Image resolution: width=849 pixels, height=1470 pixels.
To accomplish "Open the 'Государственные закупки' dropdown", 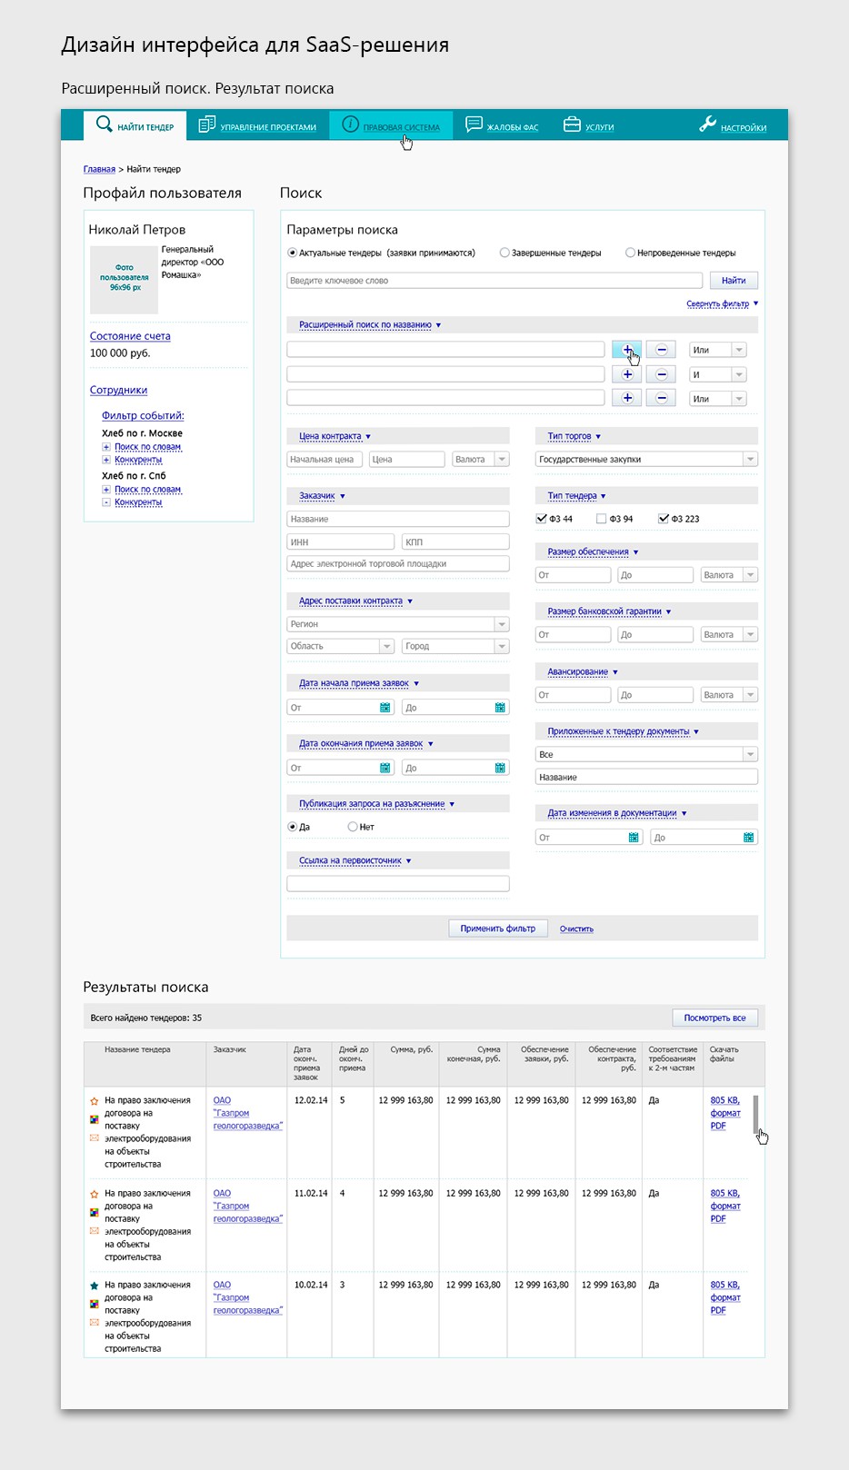I will click(646, 459).
